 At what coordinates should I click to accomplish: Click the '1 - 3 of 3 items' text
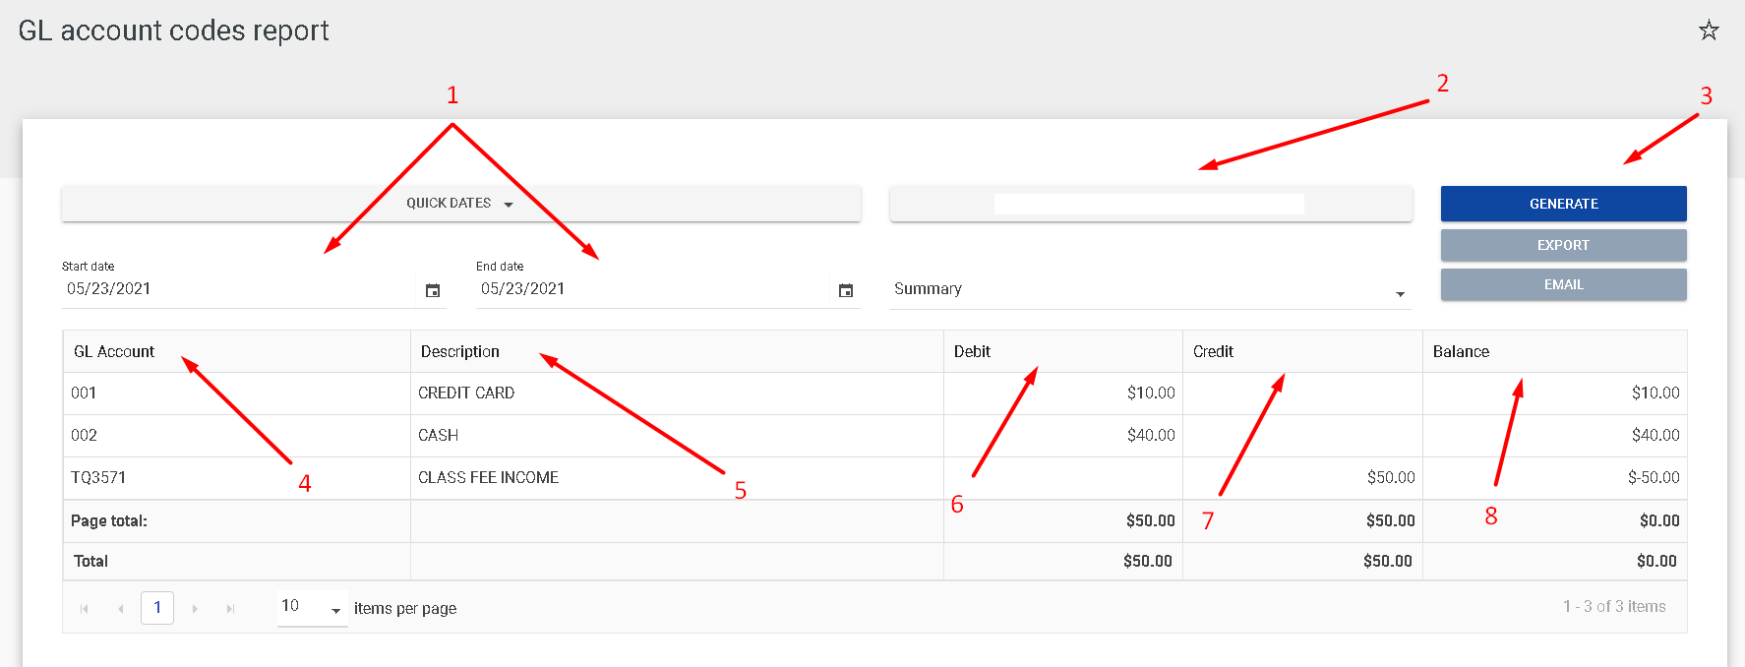1614,606
